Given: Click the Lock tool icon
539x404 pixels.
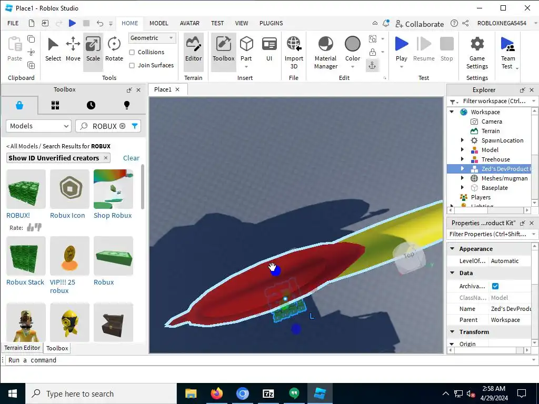Looking at the screenshot, I should point(372,52).
